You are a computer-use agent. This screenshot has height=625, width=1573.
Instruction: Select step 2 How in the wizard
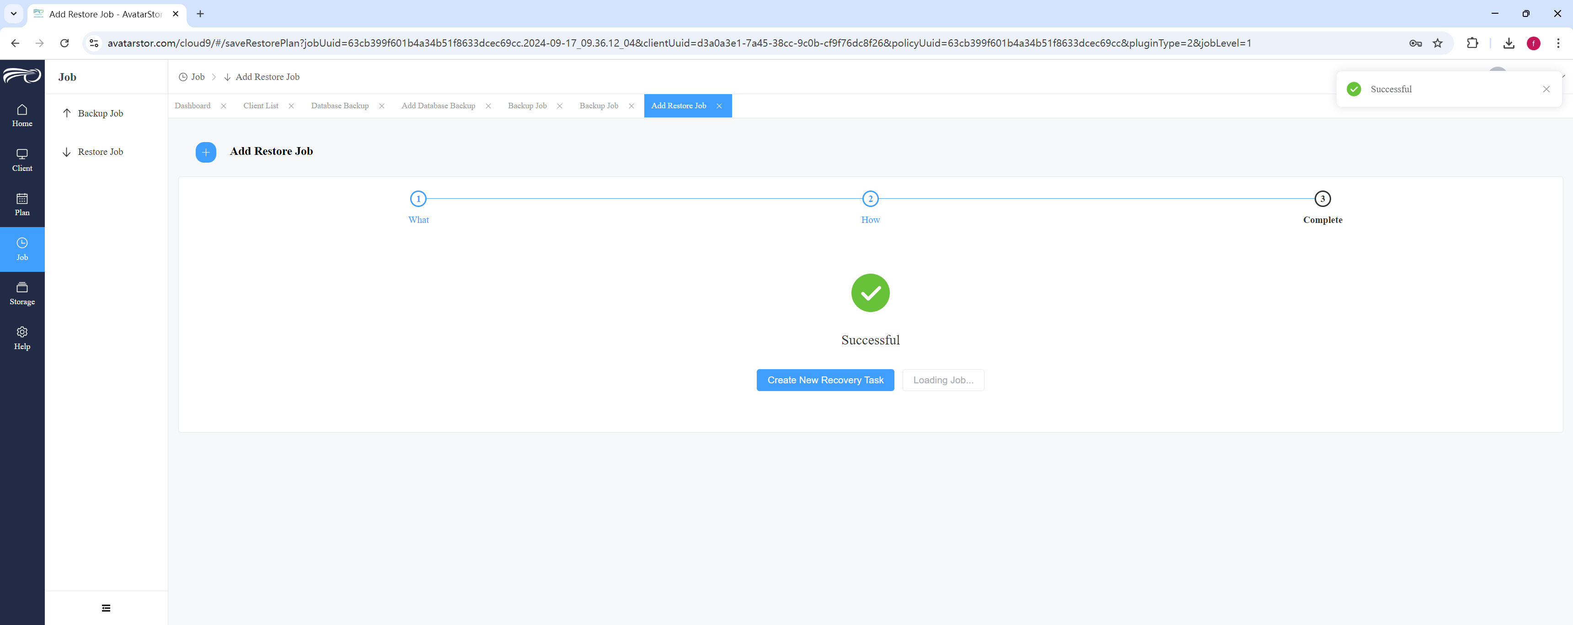point(870,199)
